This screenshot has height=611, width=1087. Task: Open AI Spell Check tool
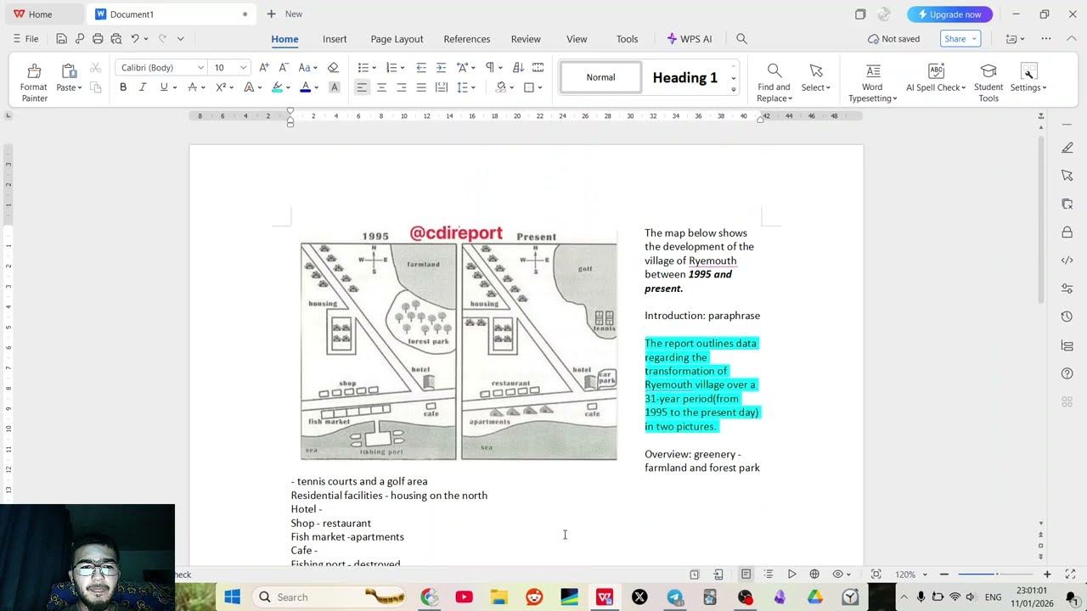tap(936, 77)
